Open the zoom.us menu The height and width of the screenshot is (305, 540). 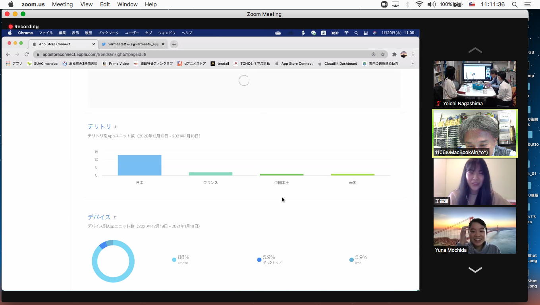33,4
